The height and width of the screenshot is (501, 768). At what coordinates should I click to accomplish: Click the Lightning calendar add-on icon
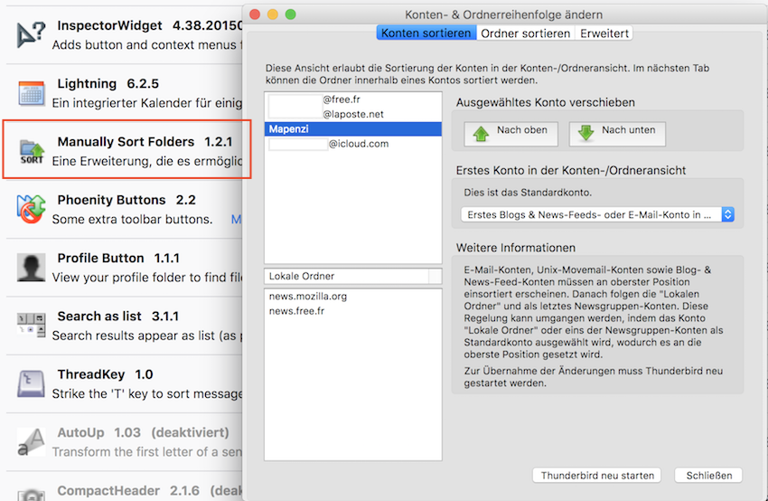(32, 93)
